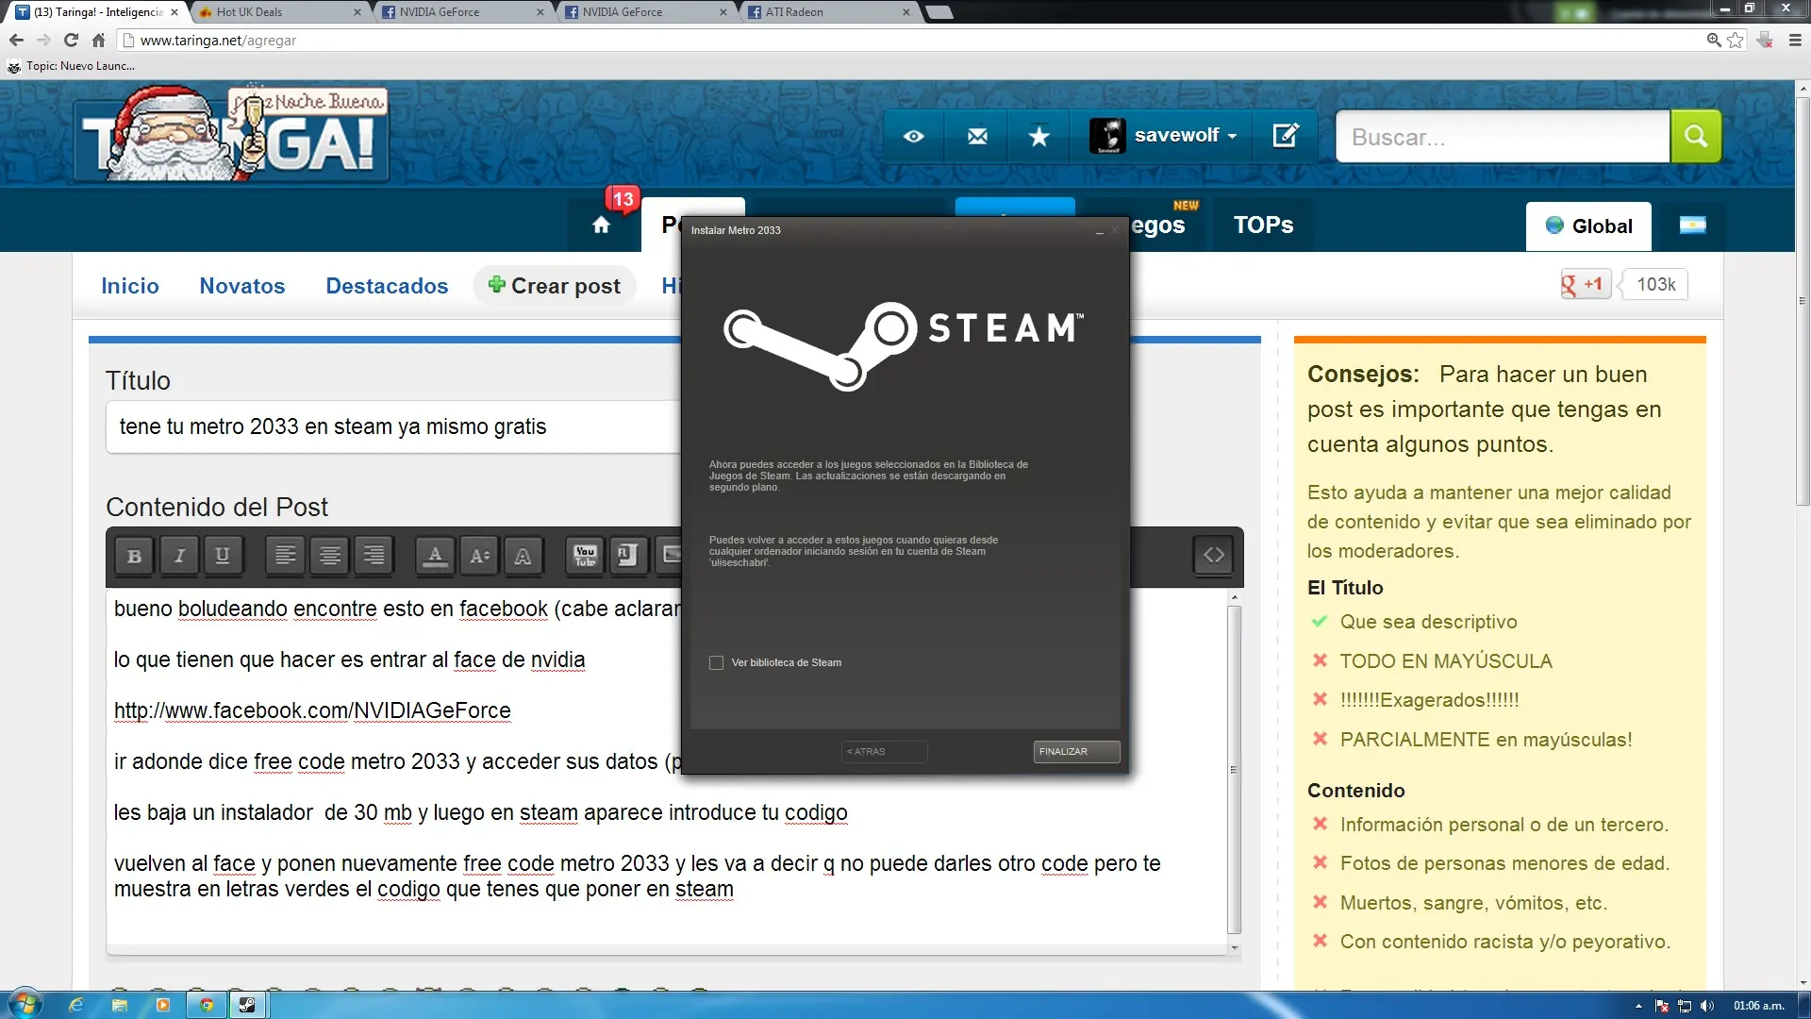Align post text to the left

click(285, 556)
